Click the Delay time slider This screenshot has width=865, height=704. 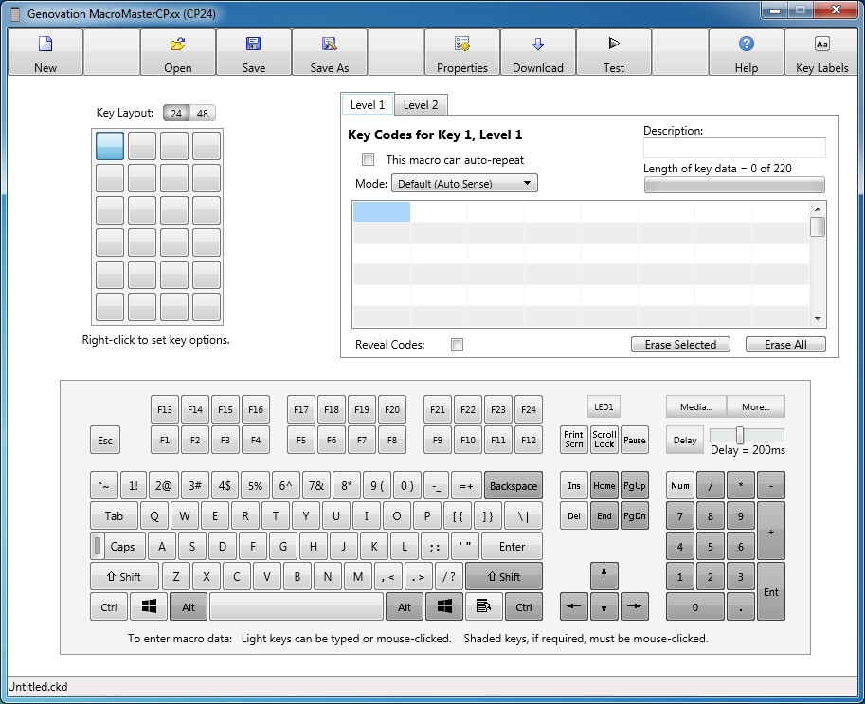741,435
